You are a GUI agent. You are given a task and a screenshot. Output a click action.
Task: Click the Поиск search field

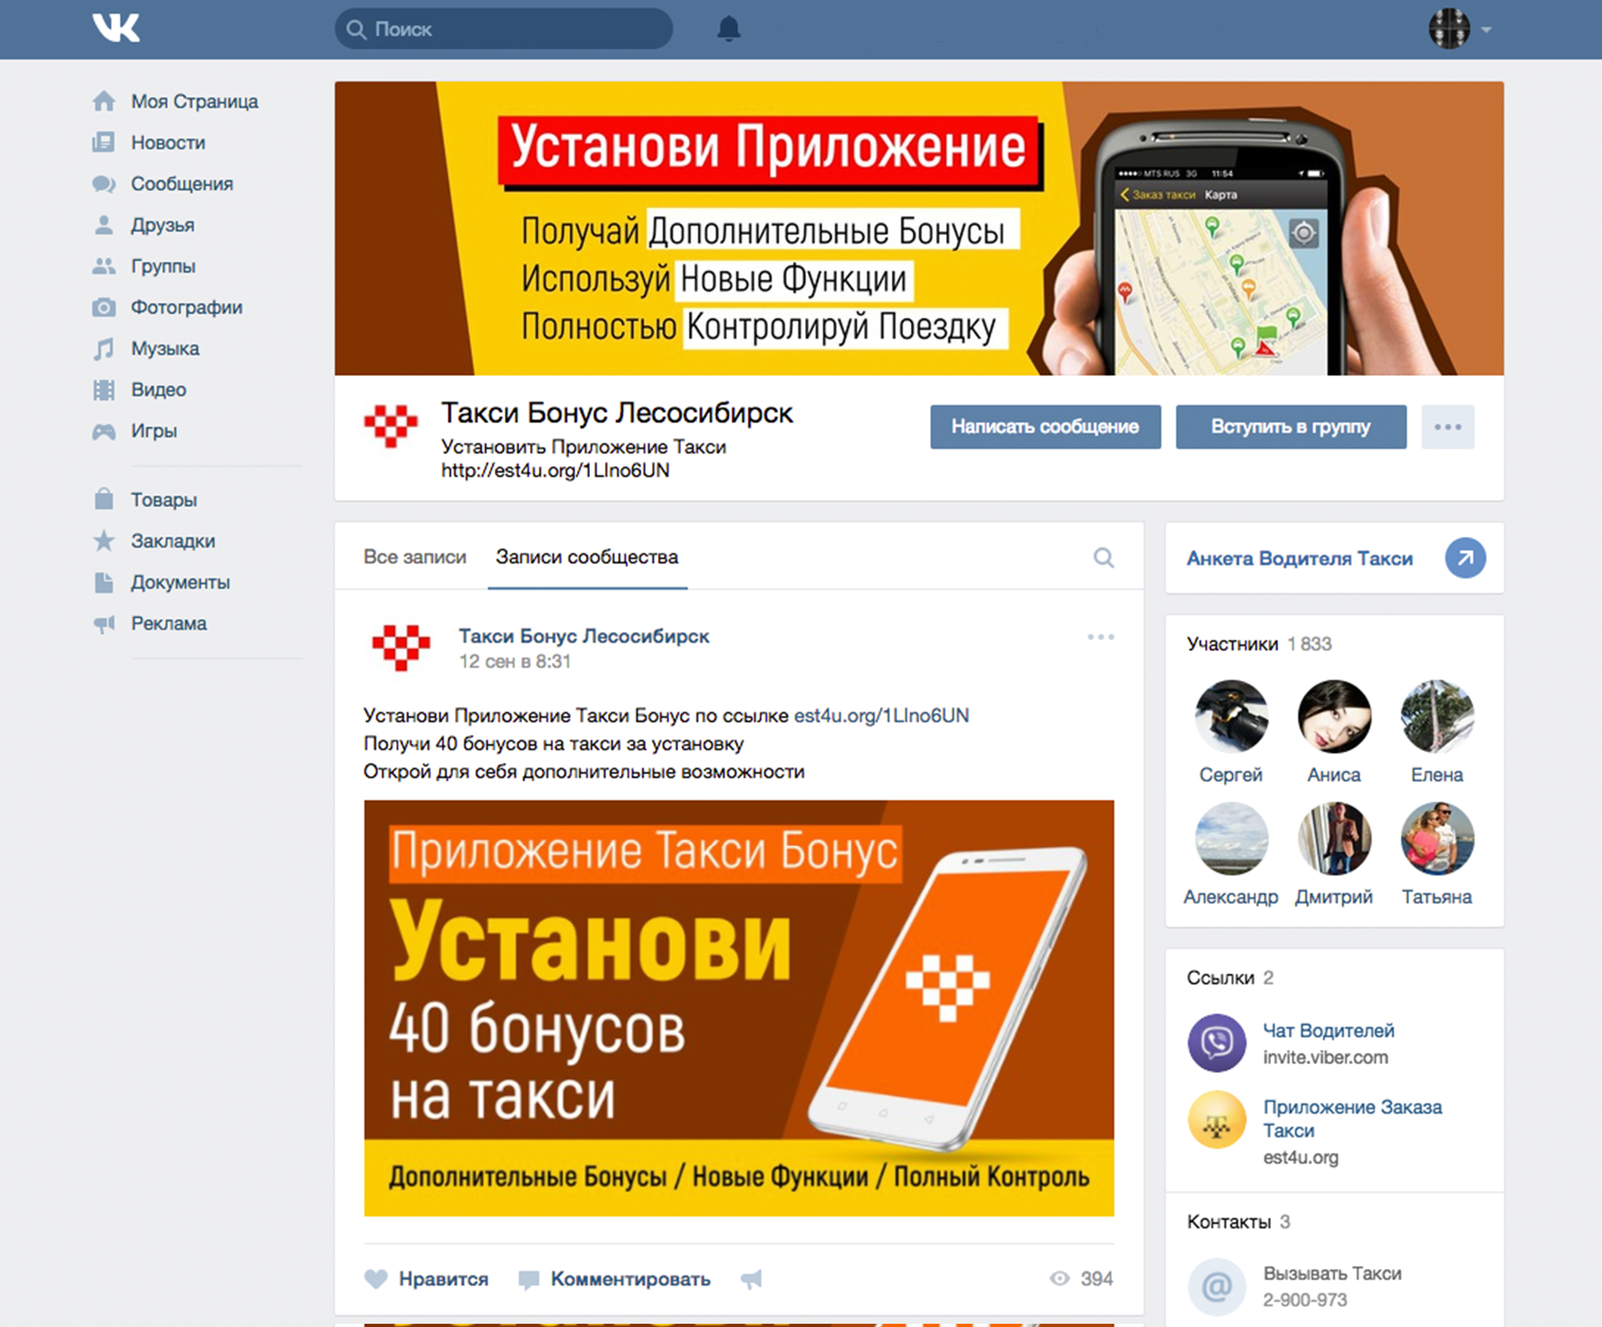click(504, 29)
